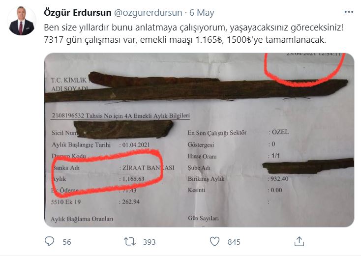
Task: Click the 6 May tweet timestamp
Action: [202, 13]
